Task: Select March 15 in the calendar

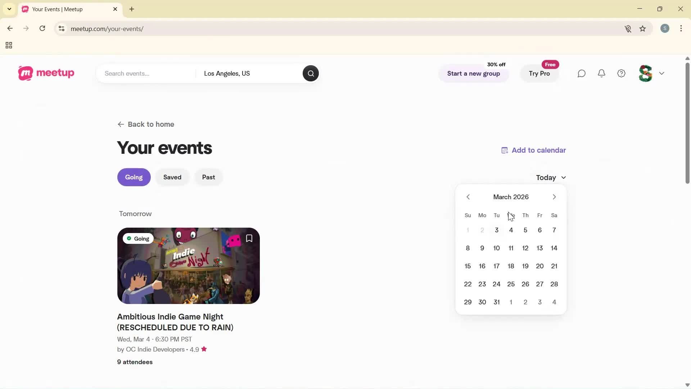Action: pos(468,266)
